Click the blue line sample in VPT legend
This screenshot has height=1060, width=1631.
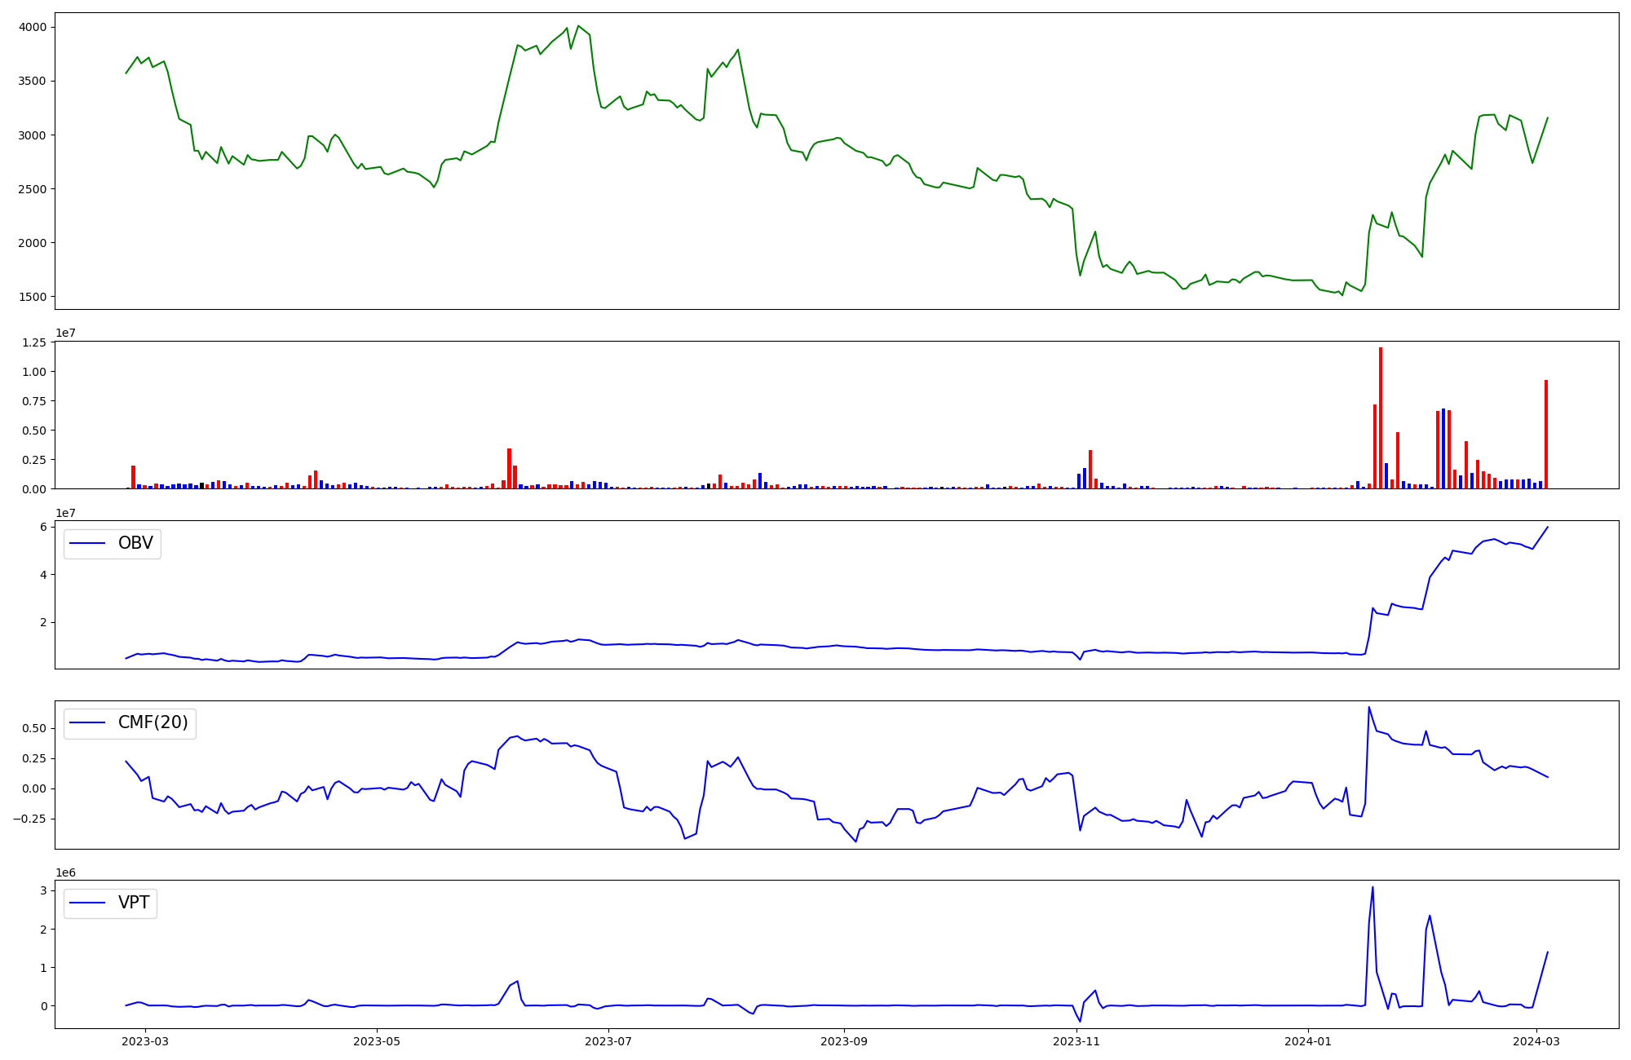tap(88, 903)
